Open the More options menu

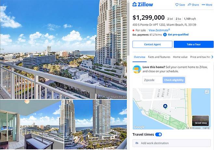point(207,5)
